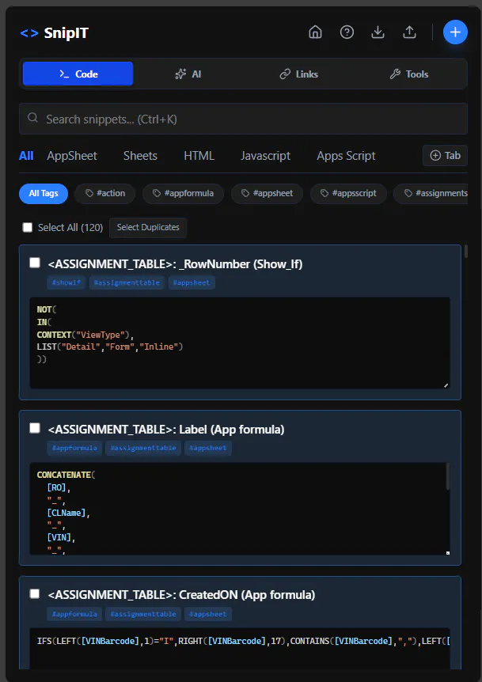482x682 pixels.
Task: Filter by #appformula tag chip
Action: click(x=183, y=194)
